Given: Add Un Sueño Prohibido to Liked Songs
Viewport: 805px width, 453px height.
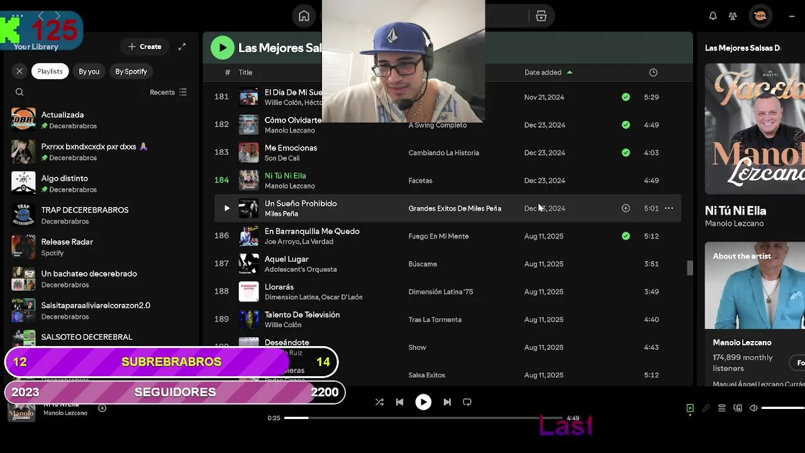Looking at the screenshot, I should [x=626, y=208].
